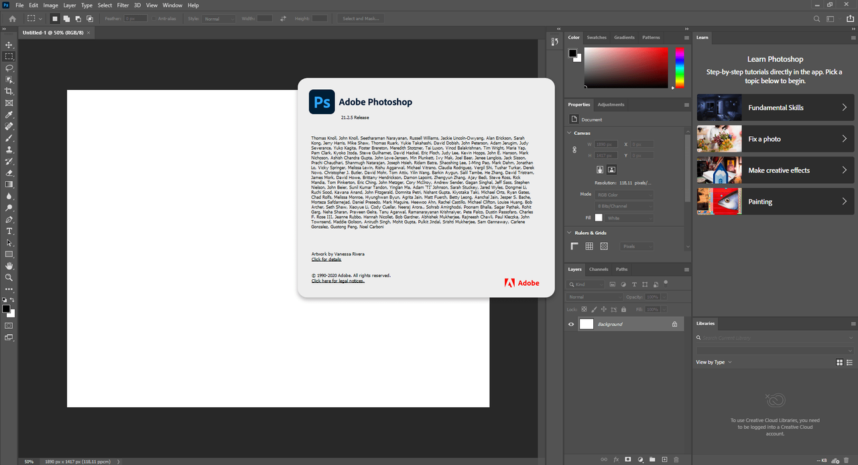Screen dimensions: 858x465
Task: Click the Feather input field
Action: (136, 19)
